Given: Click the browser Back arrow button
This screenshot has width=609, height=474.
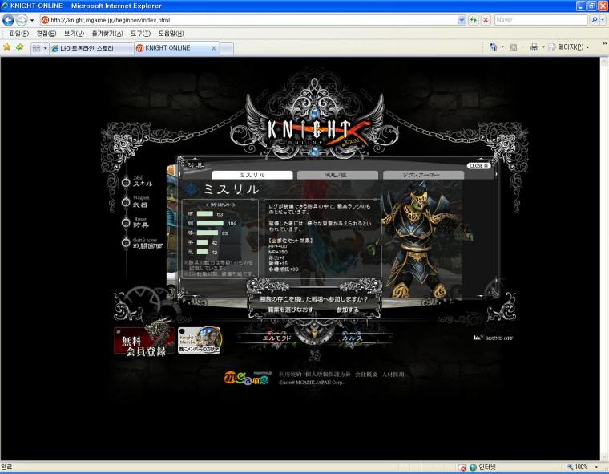Looking at the screenshot, I should (8, 20).
